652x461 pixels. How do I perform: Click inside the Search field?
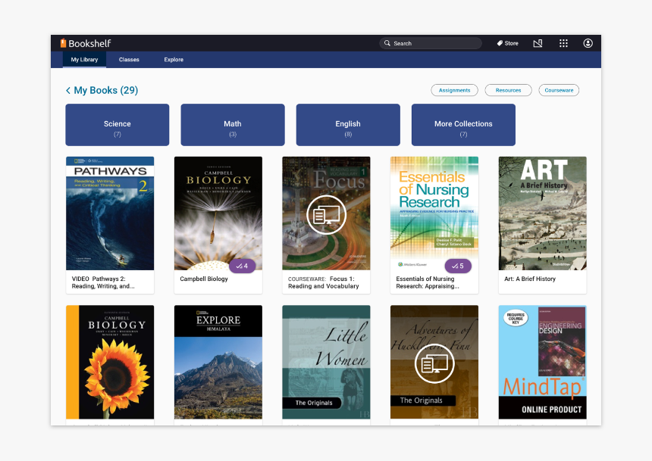[x=431, y=43]
